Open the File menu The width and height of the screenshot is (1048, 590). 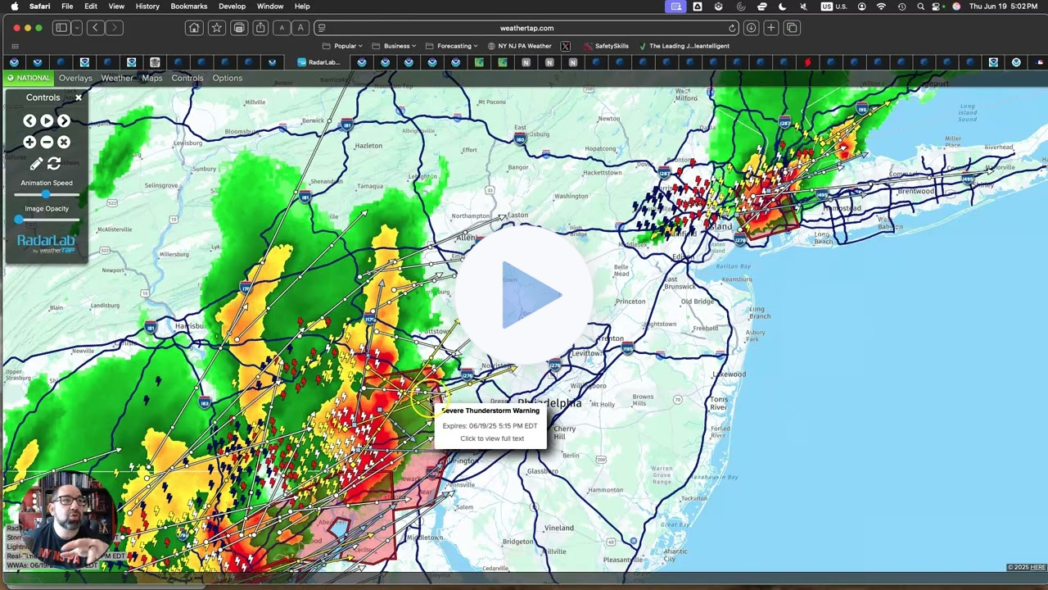tap(67, 7)
